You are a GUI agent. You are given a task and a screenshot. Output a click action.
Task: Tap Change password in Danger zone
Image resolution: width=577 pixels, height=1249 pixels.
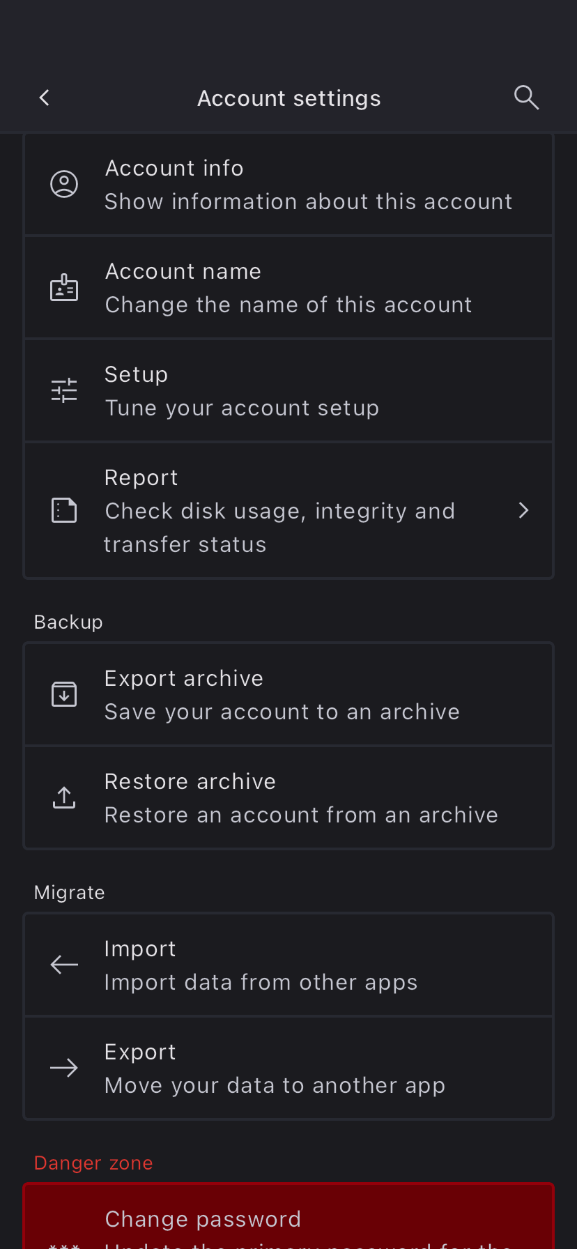pyautogui.click(x=203, y=1220)
